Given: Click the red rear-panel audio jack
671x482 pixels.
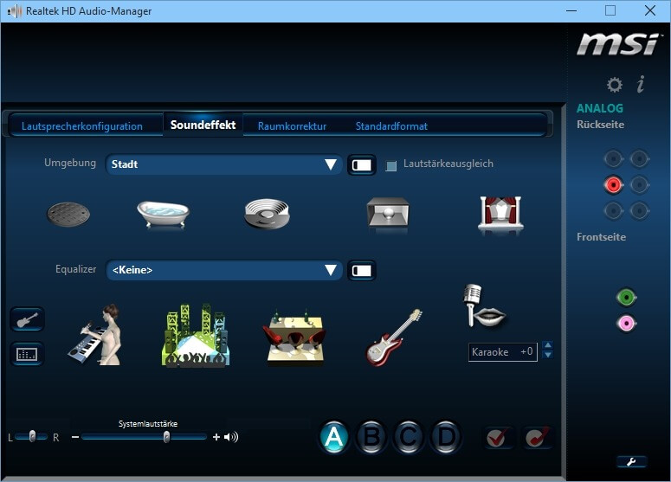Looking at the screenshot, I should coord(613,185).
